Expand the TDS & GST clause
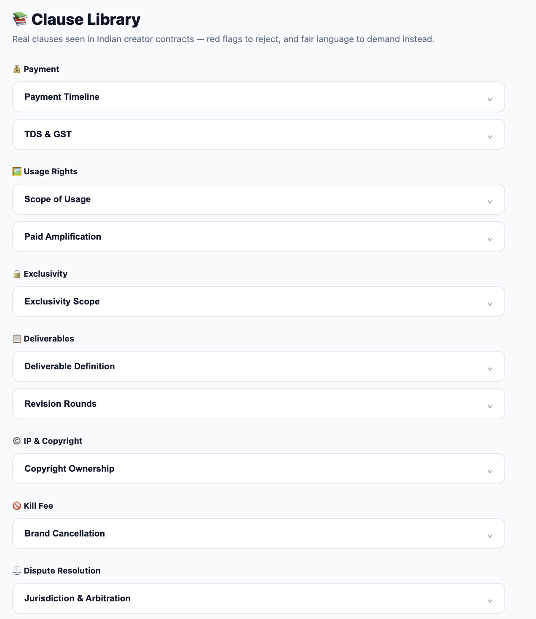This screenshot has height=619, width=536. coord(489,137)
